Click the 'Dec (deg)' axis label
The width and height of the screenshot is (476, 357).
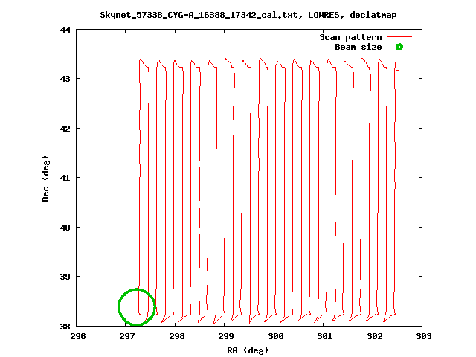(45, 178)
